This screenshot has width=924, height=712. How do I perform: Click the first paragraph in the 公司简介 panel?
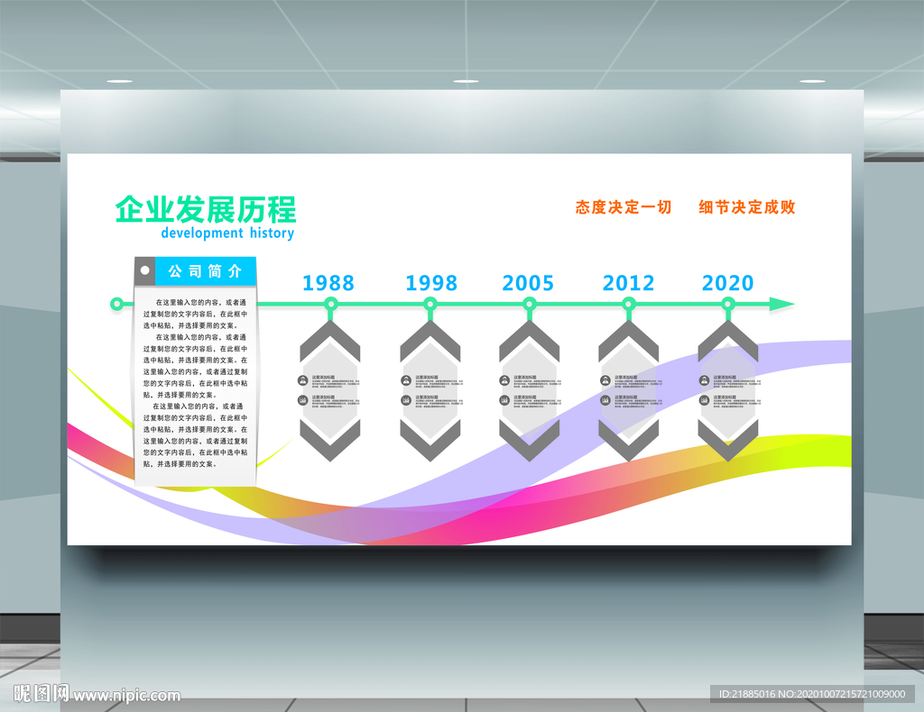pyautogui.click(x=195, y=314)
